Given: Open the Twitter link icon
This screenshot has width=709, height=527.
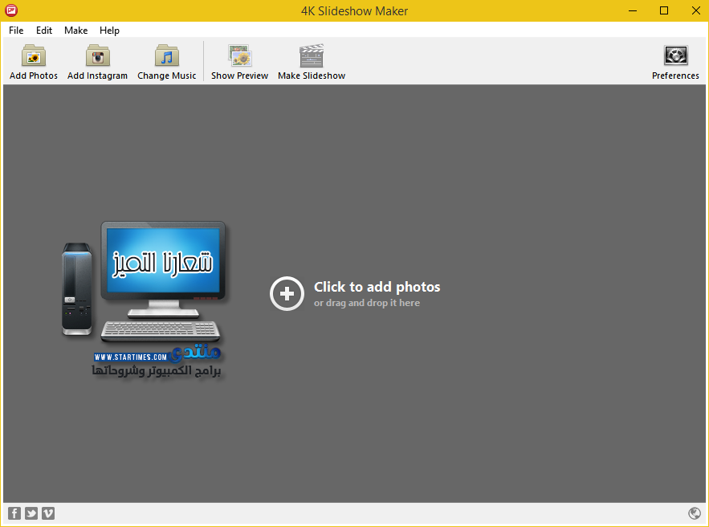Looking at the screenshot, I should [31, 513].
